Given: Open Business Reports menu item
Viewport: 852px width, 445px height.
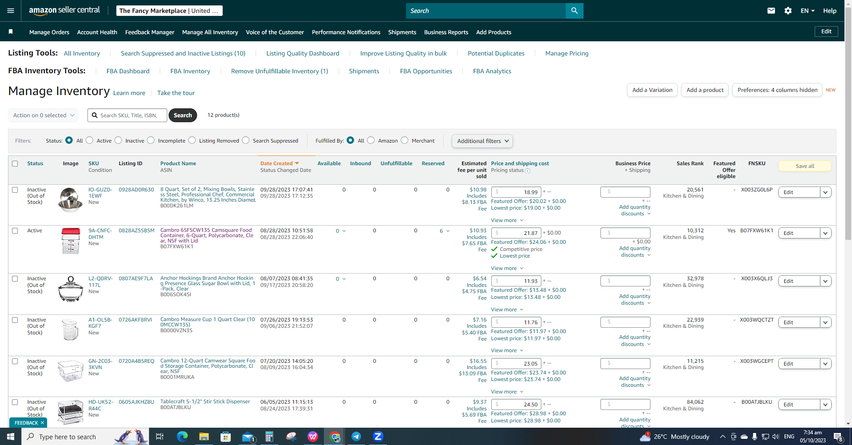Looking at the screenshot, I should coord(446,32).
